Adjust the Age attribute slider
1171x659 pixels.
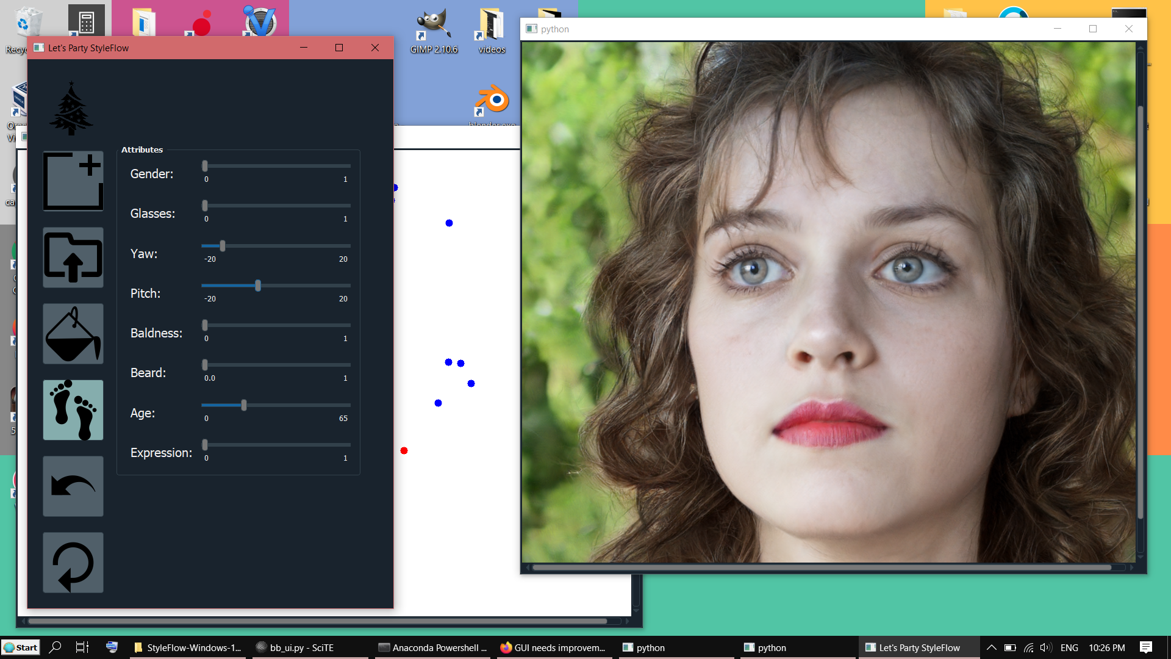point(244,405)
